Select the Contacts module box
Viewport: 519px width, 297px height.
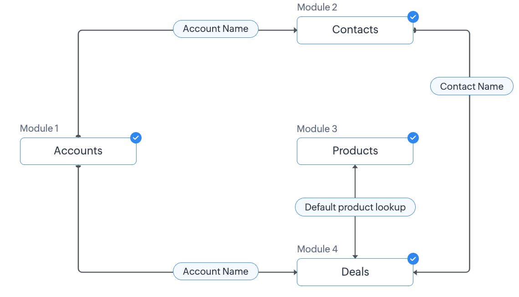pos(355,30)
